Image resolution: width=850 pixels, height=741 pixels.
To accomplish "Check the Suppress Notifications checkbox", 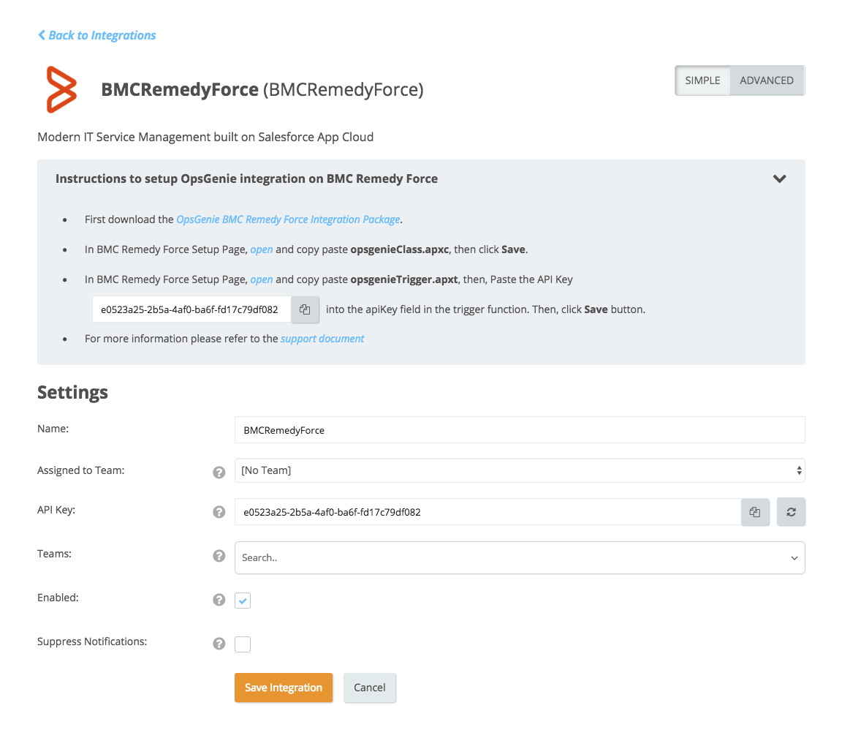I will click(243, 644).
